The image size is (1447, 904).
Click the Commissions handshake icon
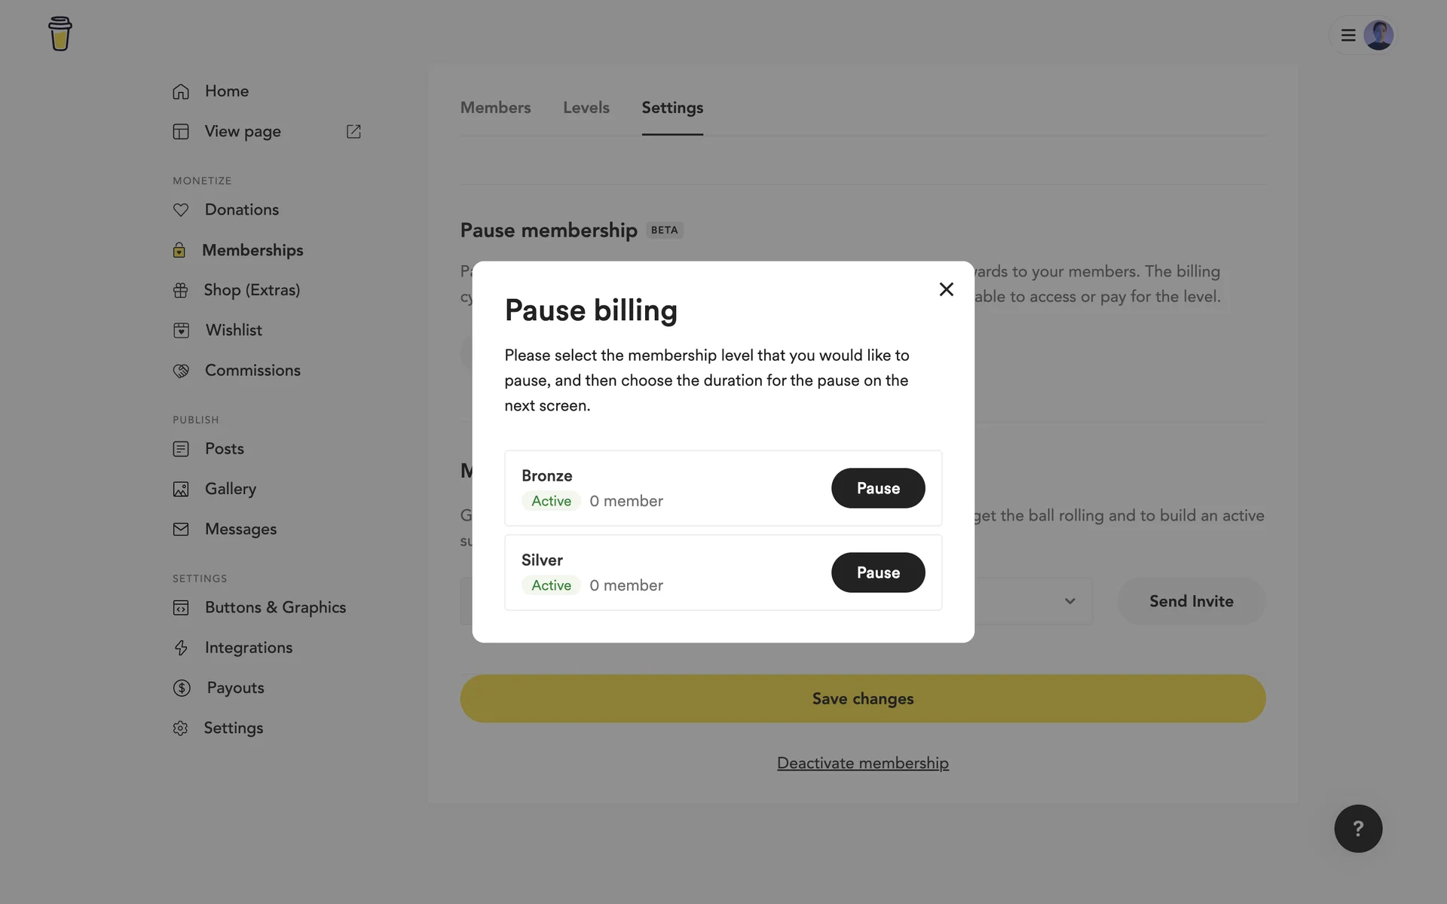[x=181, y=371]
